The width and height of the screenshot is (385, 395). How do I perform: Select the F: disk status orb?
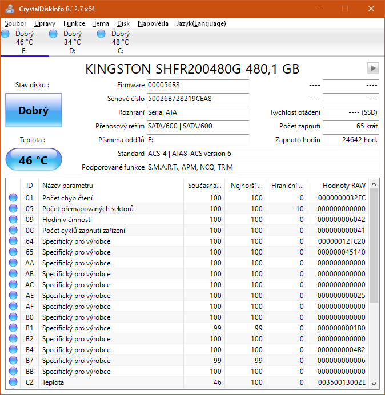(6, 35)
